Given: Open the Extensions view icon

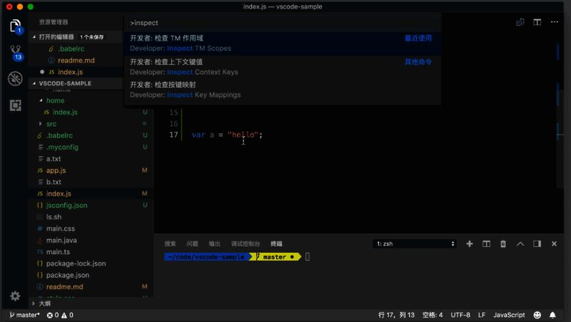Looking at the screenshot, I should tap(15, 105).
